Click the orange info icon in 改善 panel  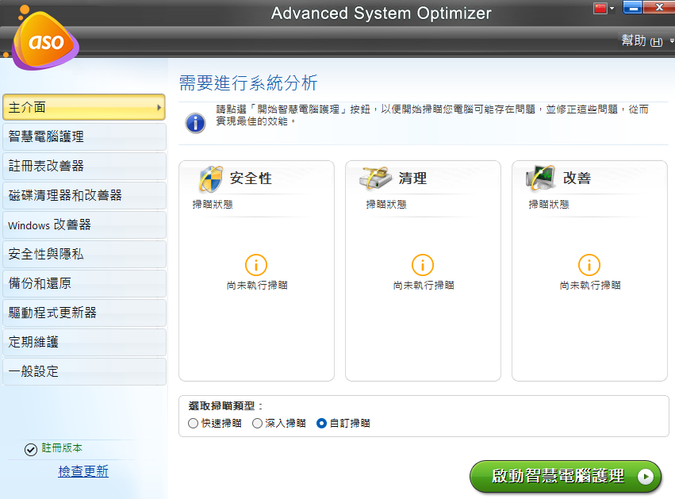coord(589,265)
